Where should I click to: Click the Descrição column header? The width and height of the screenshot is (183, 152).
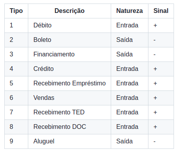click(x=70, y=11)
